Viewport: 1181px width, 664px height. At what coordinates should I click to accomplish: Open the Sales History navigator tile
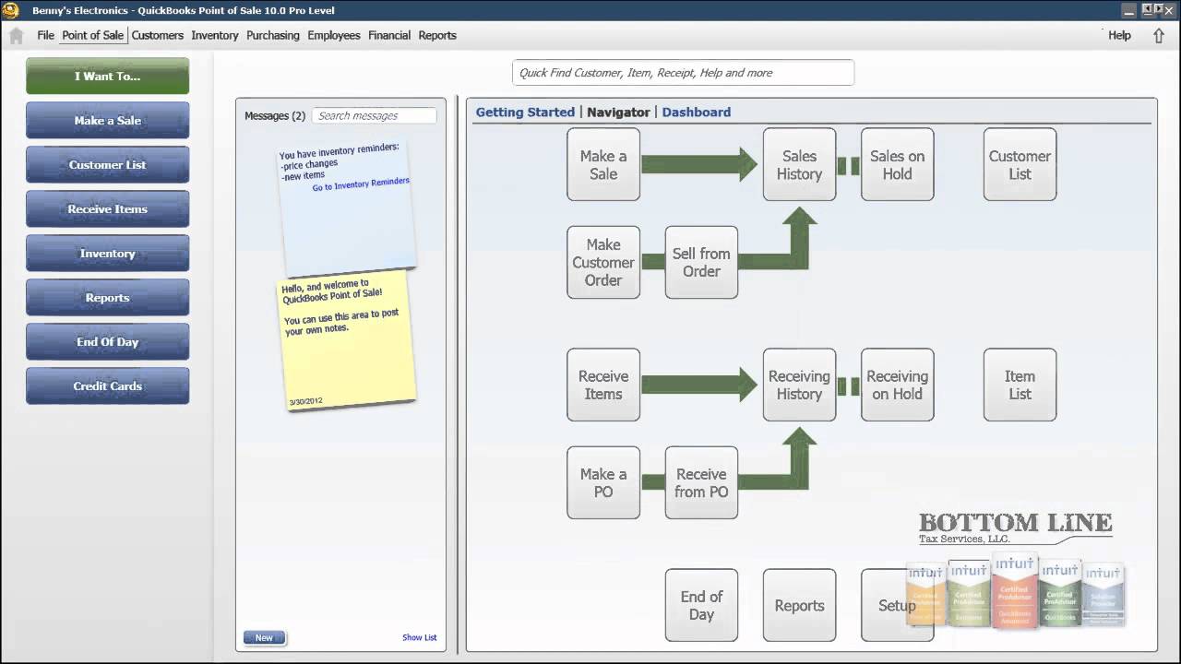[x=799, y=164]
